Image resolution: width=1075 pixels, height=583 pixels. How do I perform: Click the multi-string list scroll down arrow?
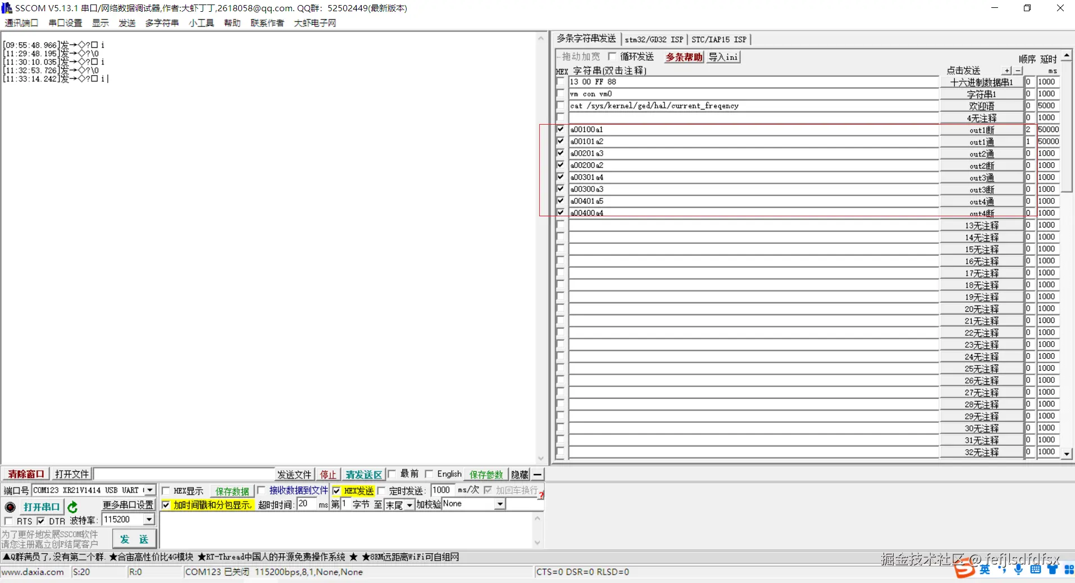pos(1067,453)
